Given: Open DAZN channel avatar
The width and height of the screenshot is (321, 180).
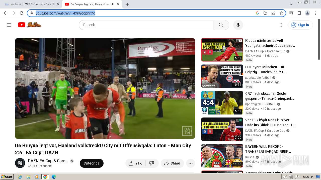Looking at the screenshot, I should (x=20, y=163).
